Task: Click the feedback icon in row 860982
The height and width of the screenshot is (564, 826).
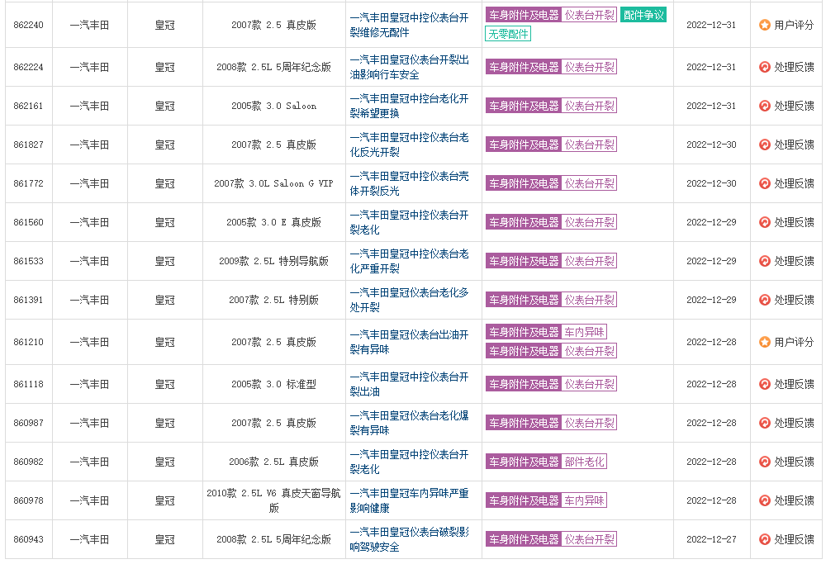Action: coord(764,462)
